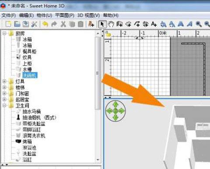Image resolution: width=210 pixels, height=169 pixels.
Task: Open a home file via toolbar icon
Action: click(x=17, y=24)
